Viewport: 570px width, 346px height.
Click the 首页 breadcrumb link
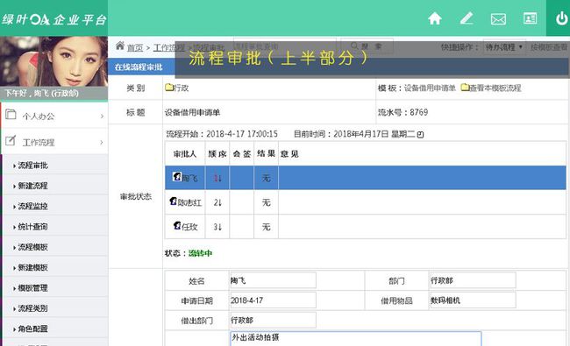tap(135, 47)
